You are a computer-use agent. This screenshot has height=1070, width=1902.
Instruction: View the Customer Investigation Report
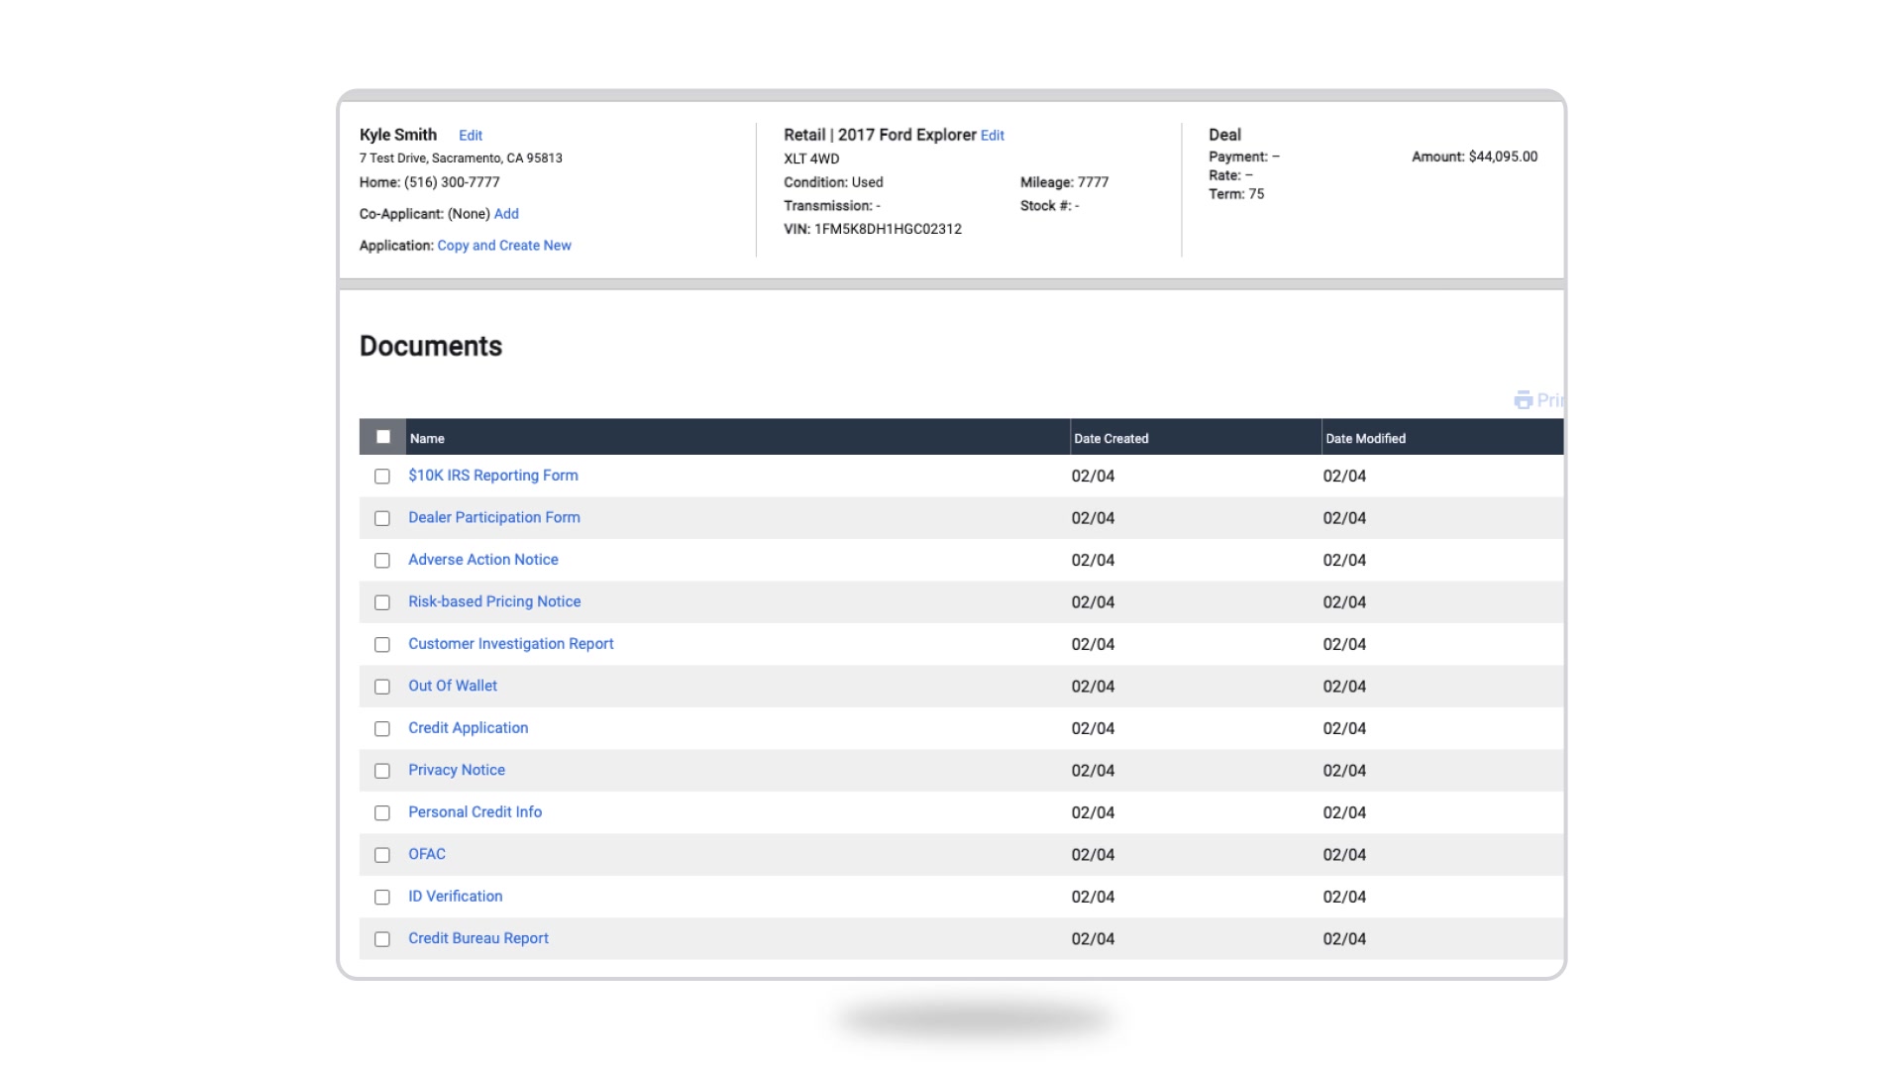[510, 644]
